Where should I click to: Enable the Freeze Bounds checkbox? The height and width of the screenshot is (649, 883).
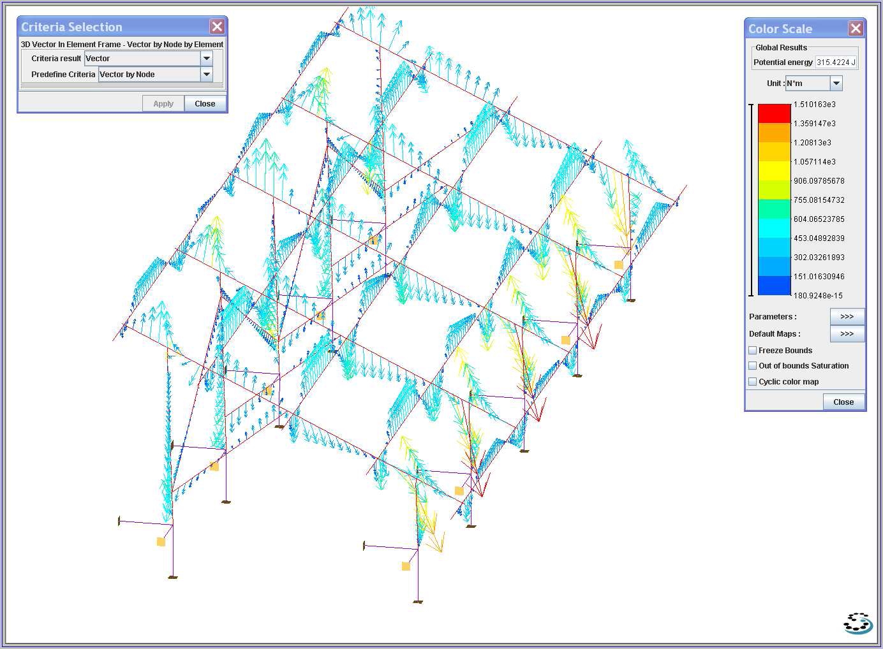point(753,351)
